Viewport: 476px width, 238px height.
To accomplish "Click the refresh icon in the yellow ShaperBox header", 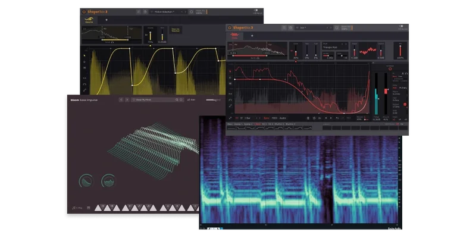I will (191, 12).
